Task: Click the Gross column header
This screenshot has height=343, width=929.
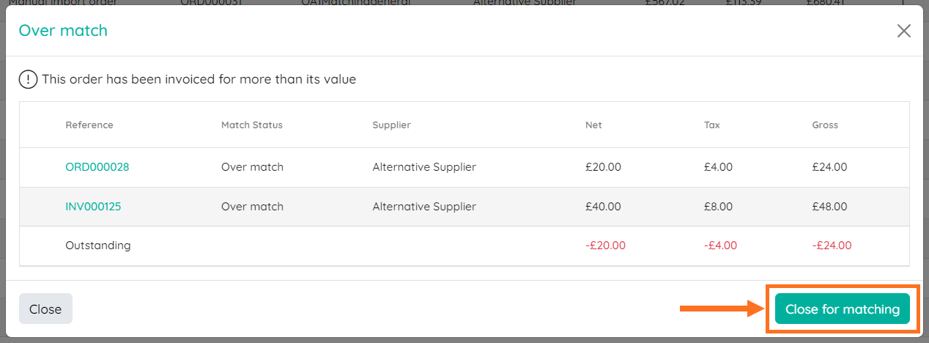Action: [x=825, y=125]
